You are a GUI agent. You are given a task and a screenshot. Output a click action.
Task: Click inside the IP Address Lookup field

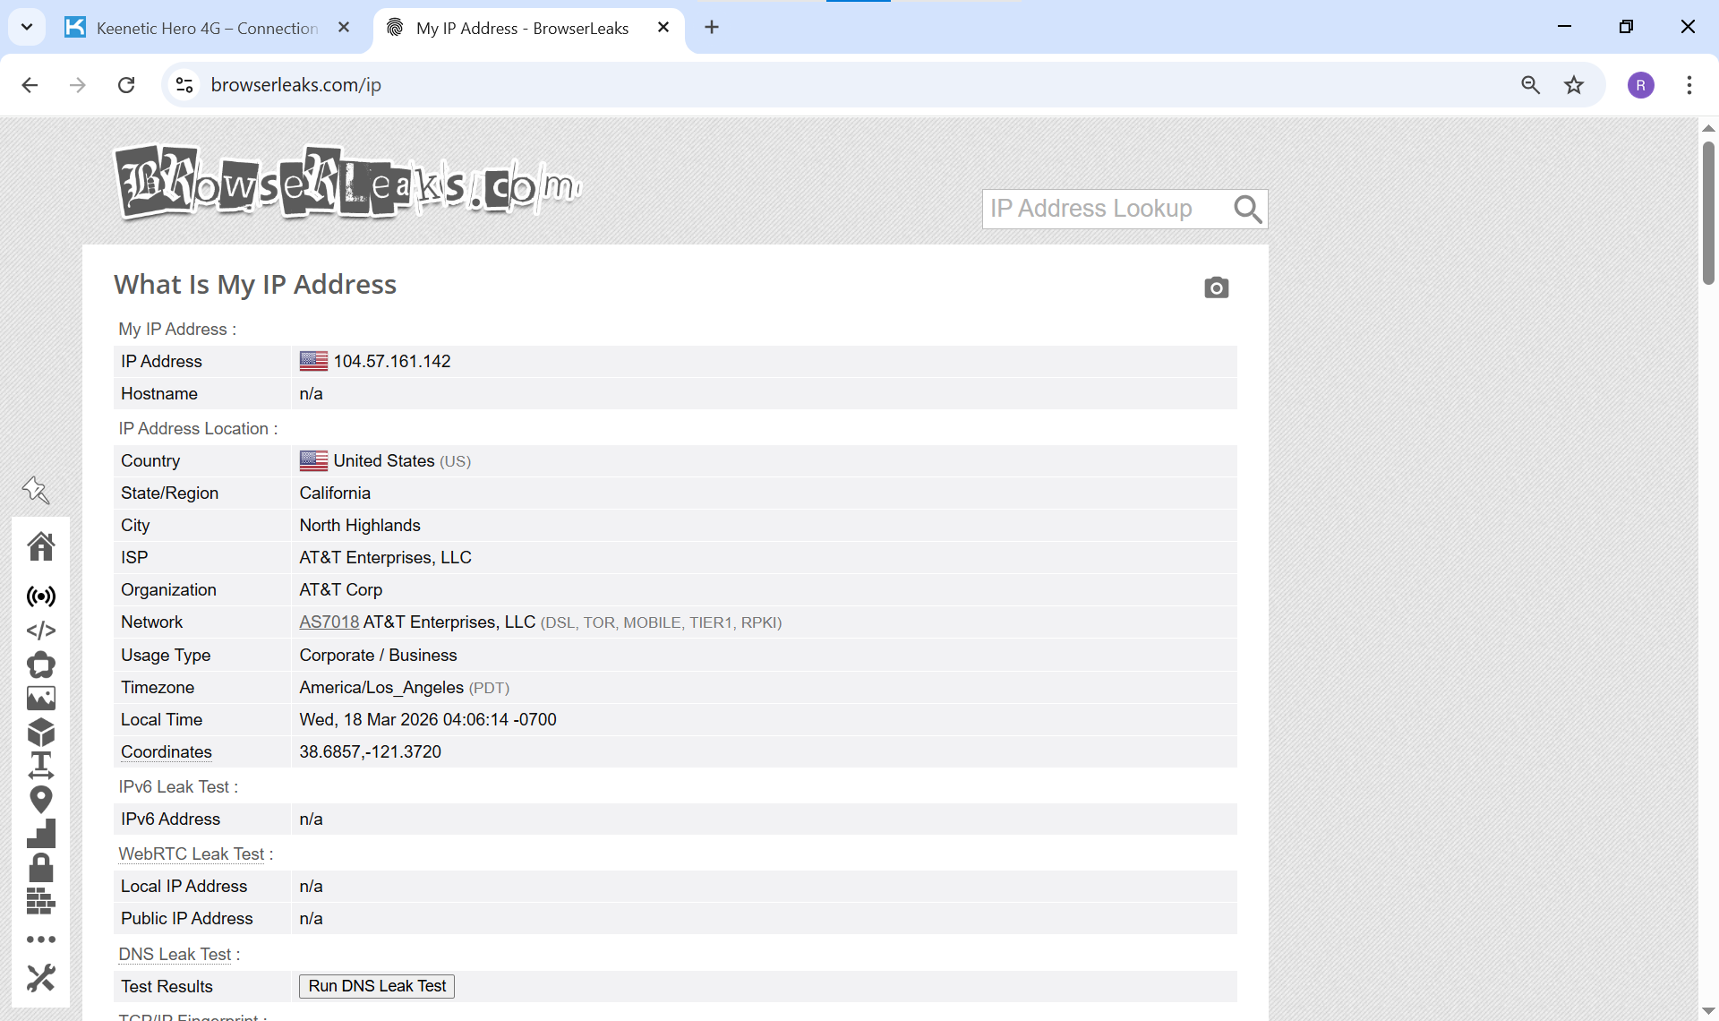tap(1101, 208)
